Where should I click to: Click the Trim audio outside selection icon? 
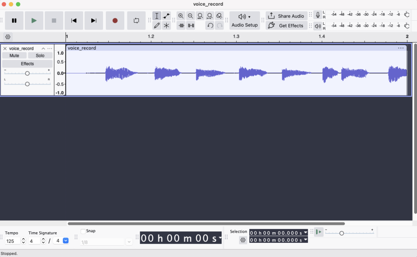point(181,26)
